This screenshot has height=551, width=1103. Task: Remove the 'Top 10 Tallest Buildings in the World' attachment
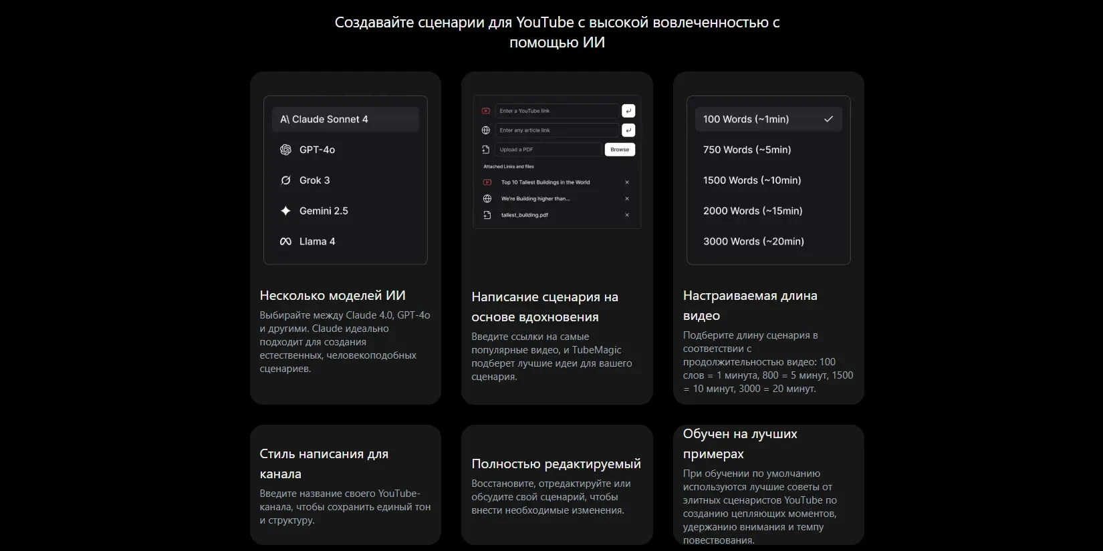[627, 182]
